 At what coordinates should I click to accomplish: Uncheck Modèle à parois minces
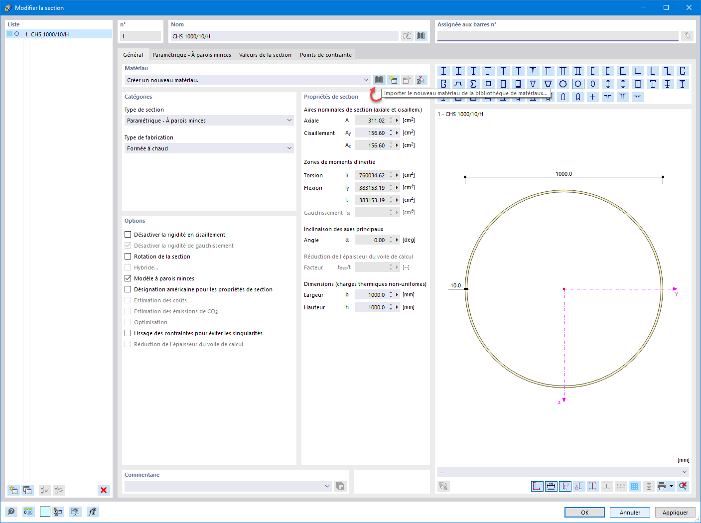[x=128, y=278]
